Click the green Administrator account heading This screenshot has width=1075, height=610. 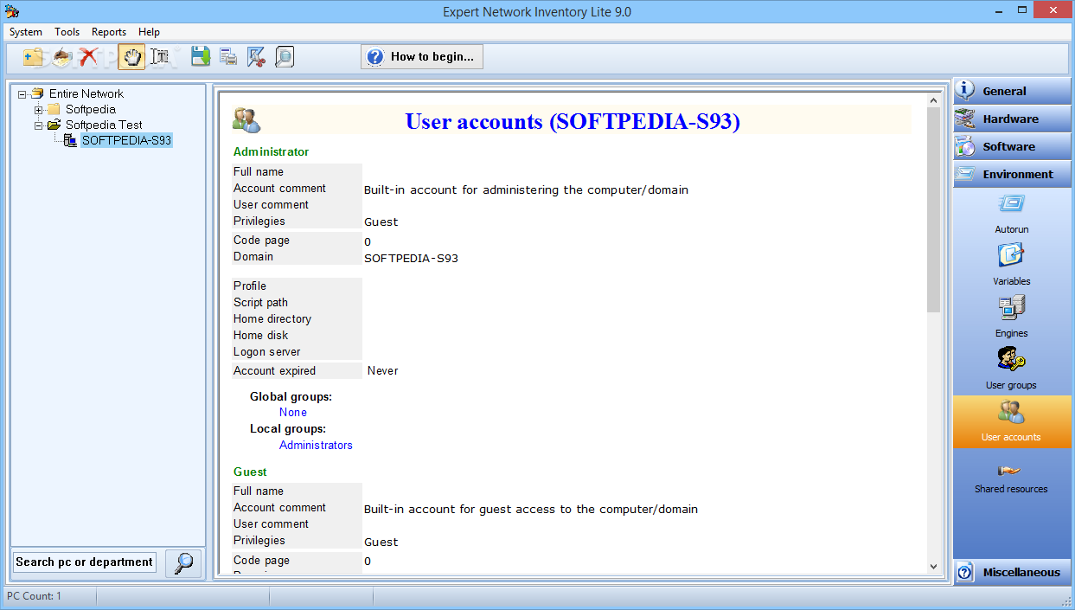[x=271, y=151]
